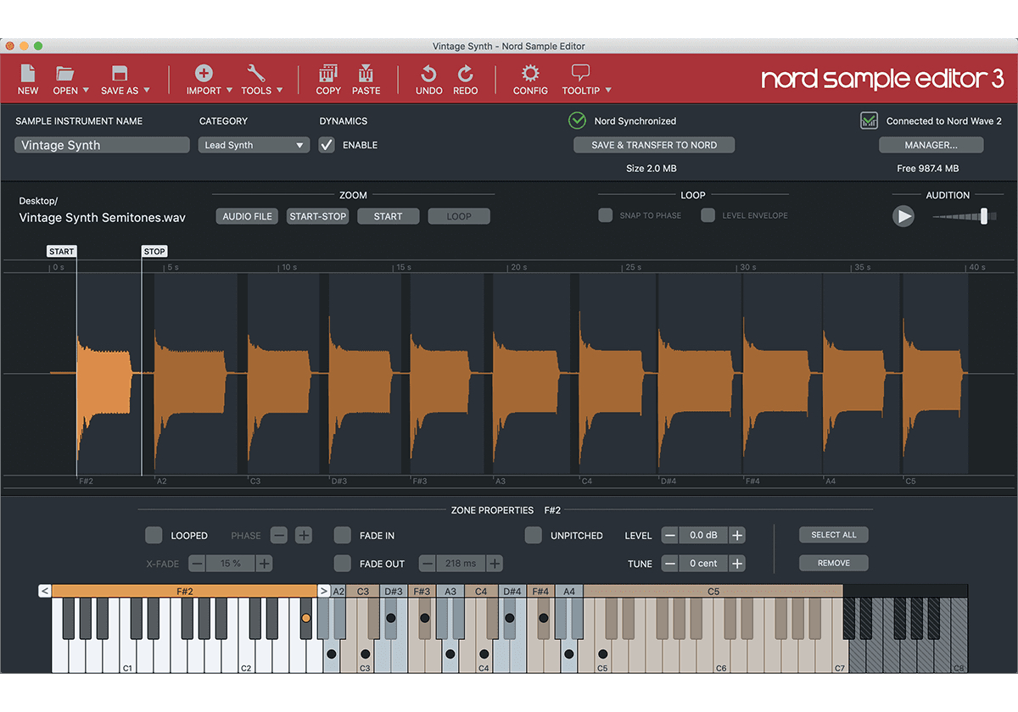This screenshot has height=712, width=1018.
Task: Click the 0 cent tune value
Action: (x=703, y=564)
